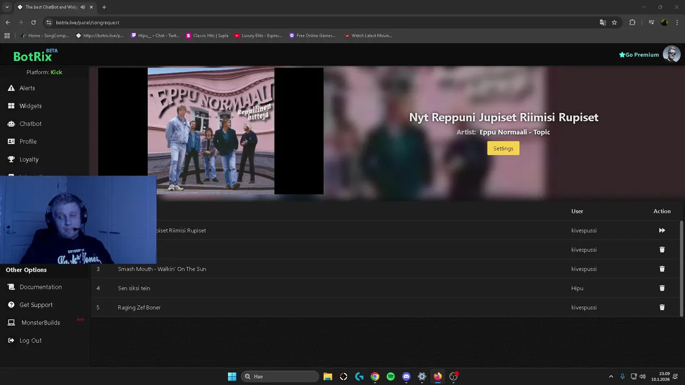Click the translate page icon
The image size is (685, 385).
pos(603,22)
